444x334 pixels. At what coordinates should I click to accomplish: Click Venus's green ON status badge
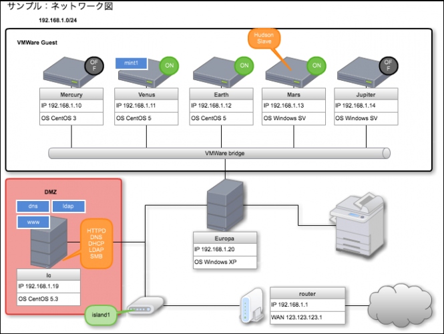(x=169, y=65)
